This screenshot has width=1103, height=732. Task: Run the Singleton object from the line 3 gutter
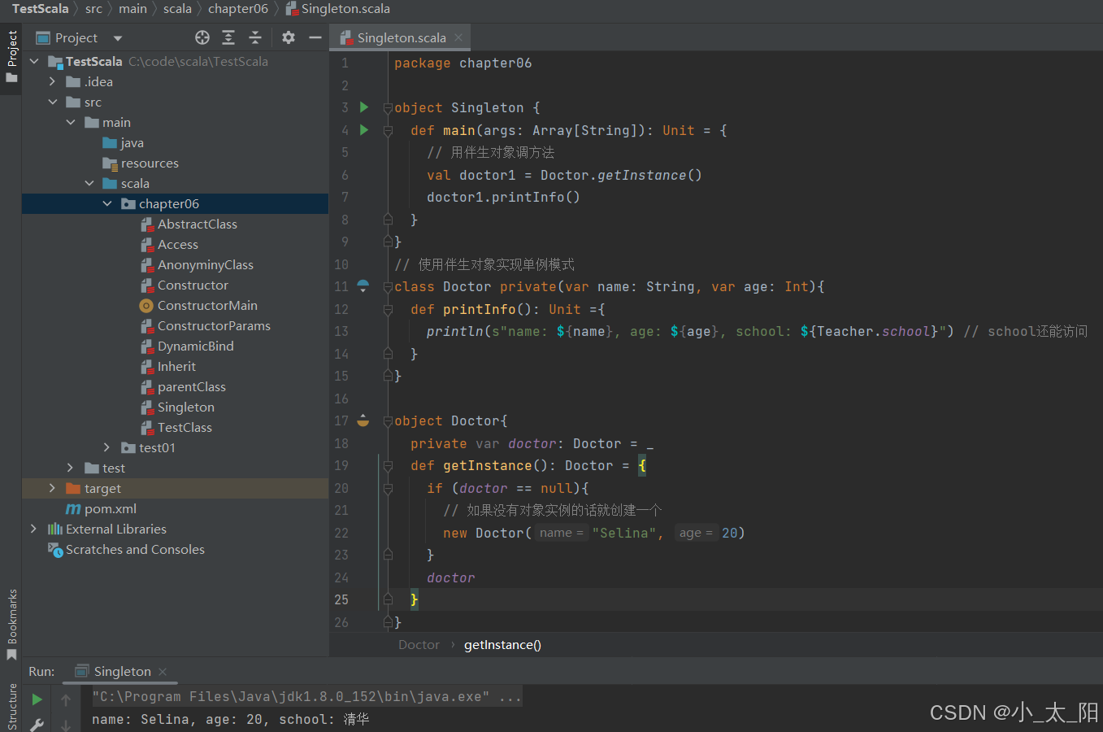pyautogui.click(x=364, y=107)
